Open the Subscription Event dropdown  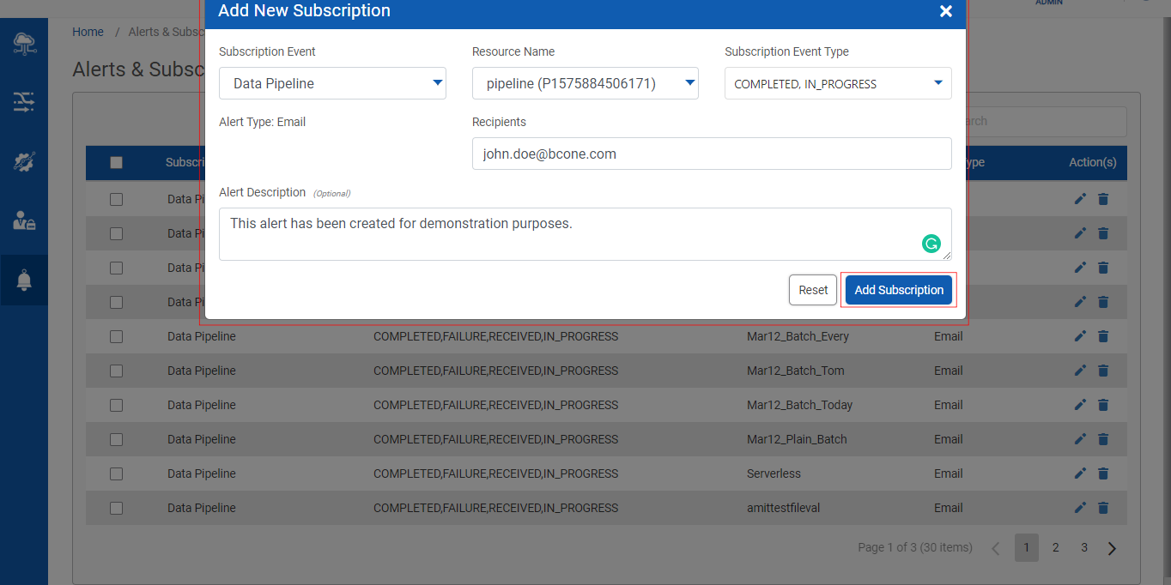pyautogui.click(x=332, y=83)
